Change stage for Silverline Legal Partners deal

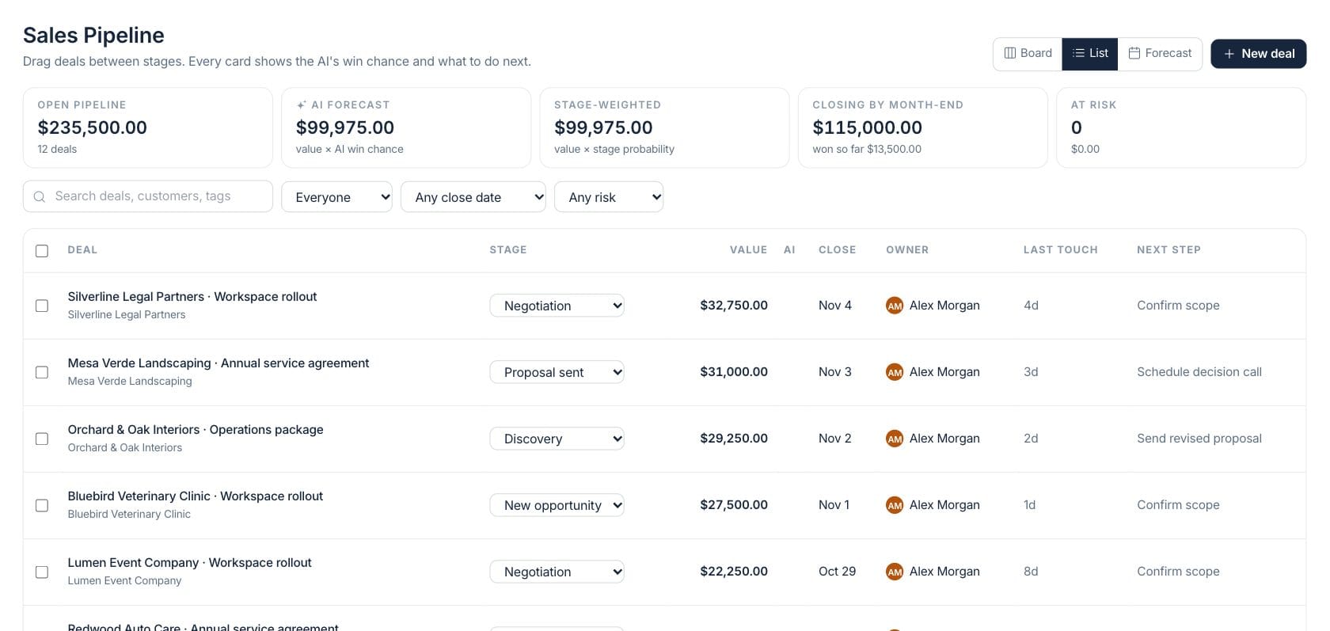click(557, 306)
